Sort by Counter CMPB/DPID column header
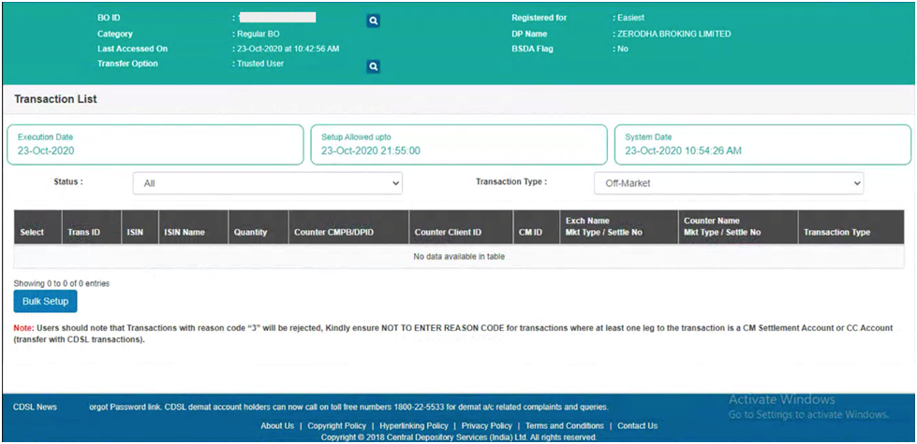Viewport: 917px width, 444px height. pos(333,232)
